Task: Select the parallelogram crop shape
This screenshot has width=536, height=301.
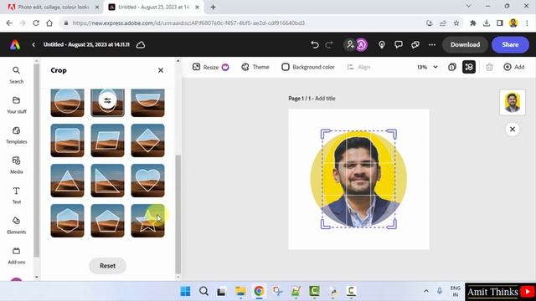Action: click(x=107, y=140)
